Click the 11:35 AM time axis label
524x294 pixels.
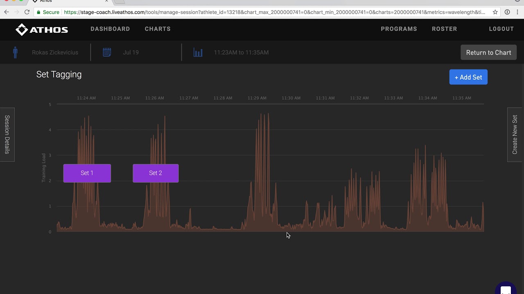[462, 98]
